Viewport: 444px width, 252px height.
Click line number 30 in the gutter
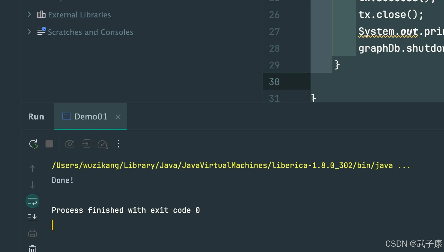274,82
